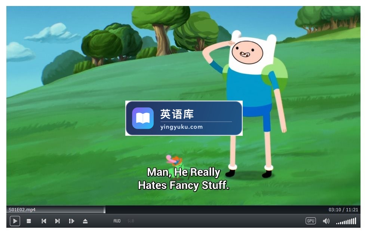Step forward one frame
This screenshot has width=368, height=236.
pyautogui.click(x=71, y=221)
